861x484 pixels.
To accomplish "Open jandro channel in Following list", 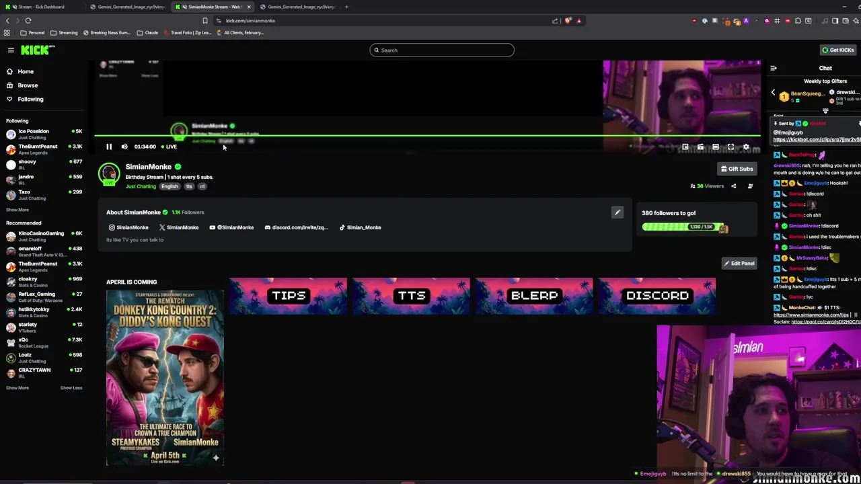I will [x=44, y=179].
